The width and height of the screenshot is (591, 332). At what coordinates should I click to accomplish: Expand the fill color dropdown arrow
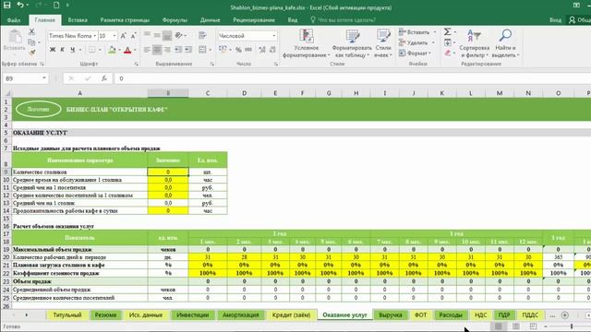pos(119,50)
